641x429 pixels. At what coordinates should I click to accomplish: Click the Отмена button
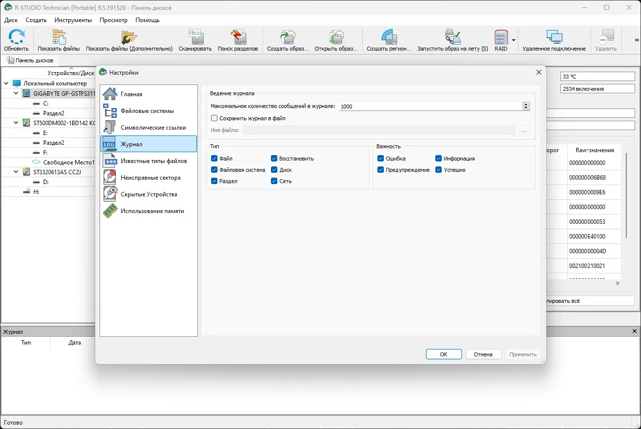coord(483,354)
